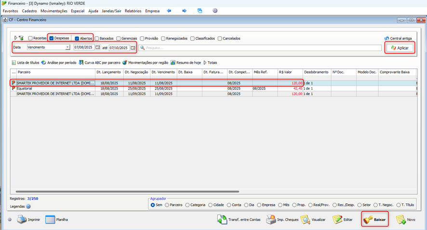Enable the Receitas checkbox

pyautogui.click(x=30, y=39)
